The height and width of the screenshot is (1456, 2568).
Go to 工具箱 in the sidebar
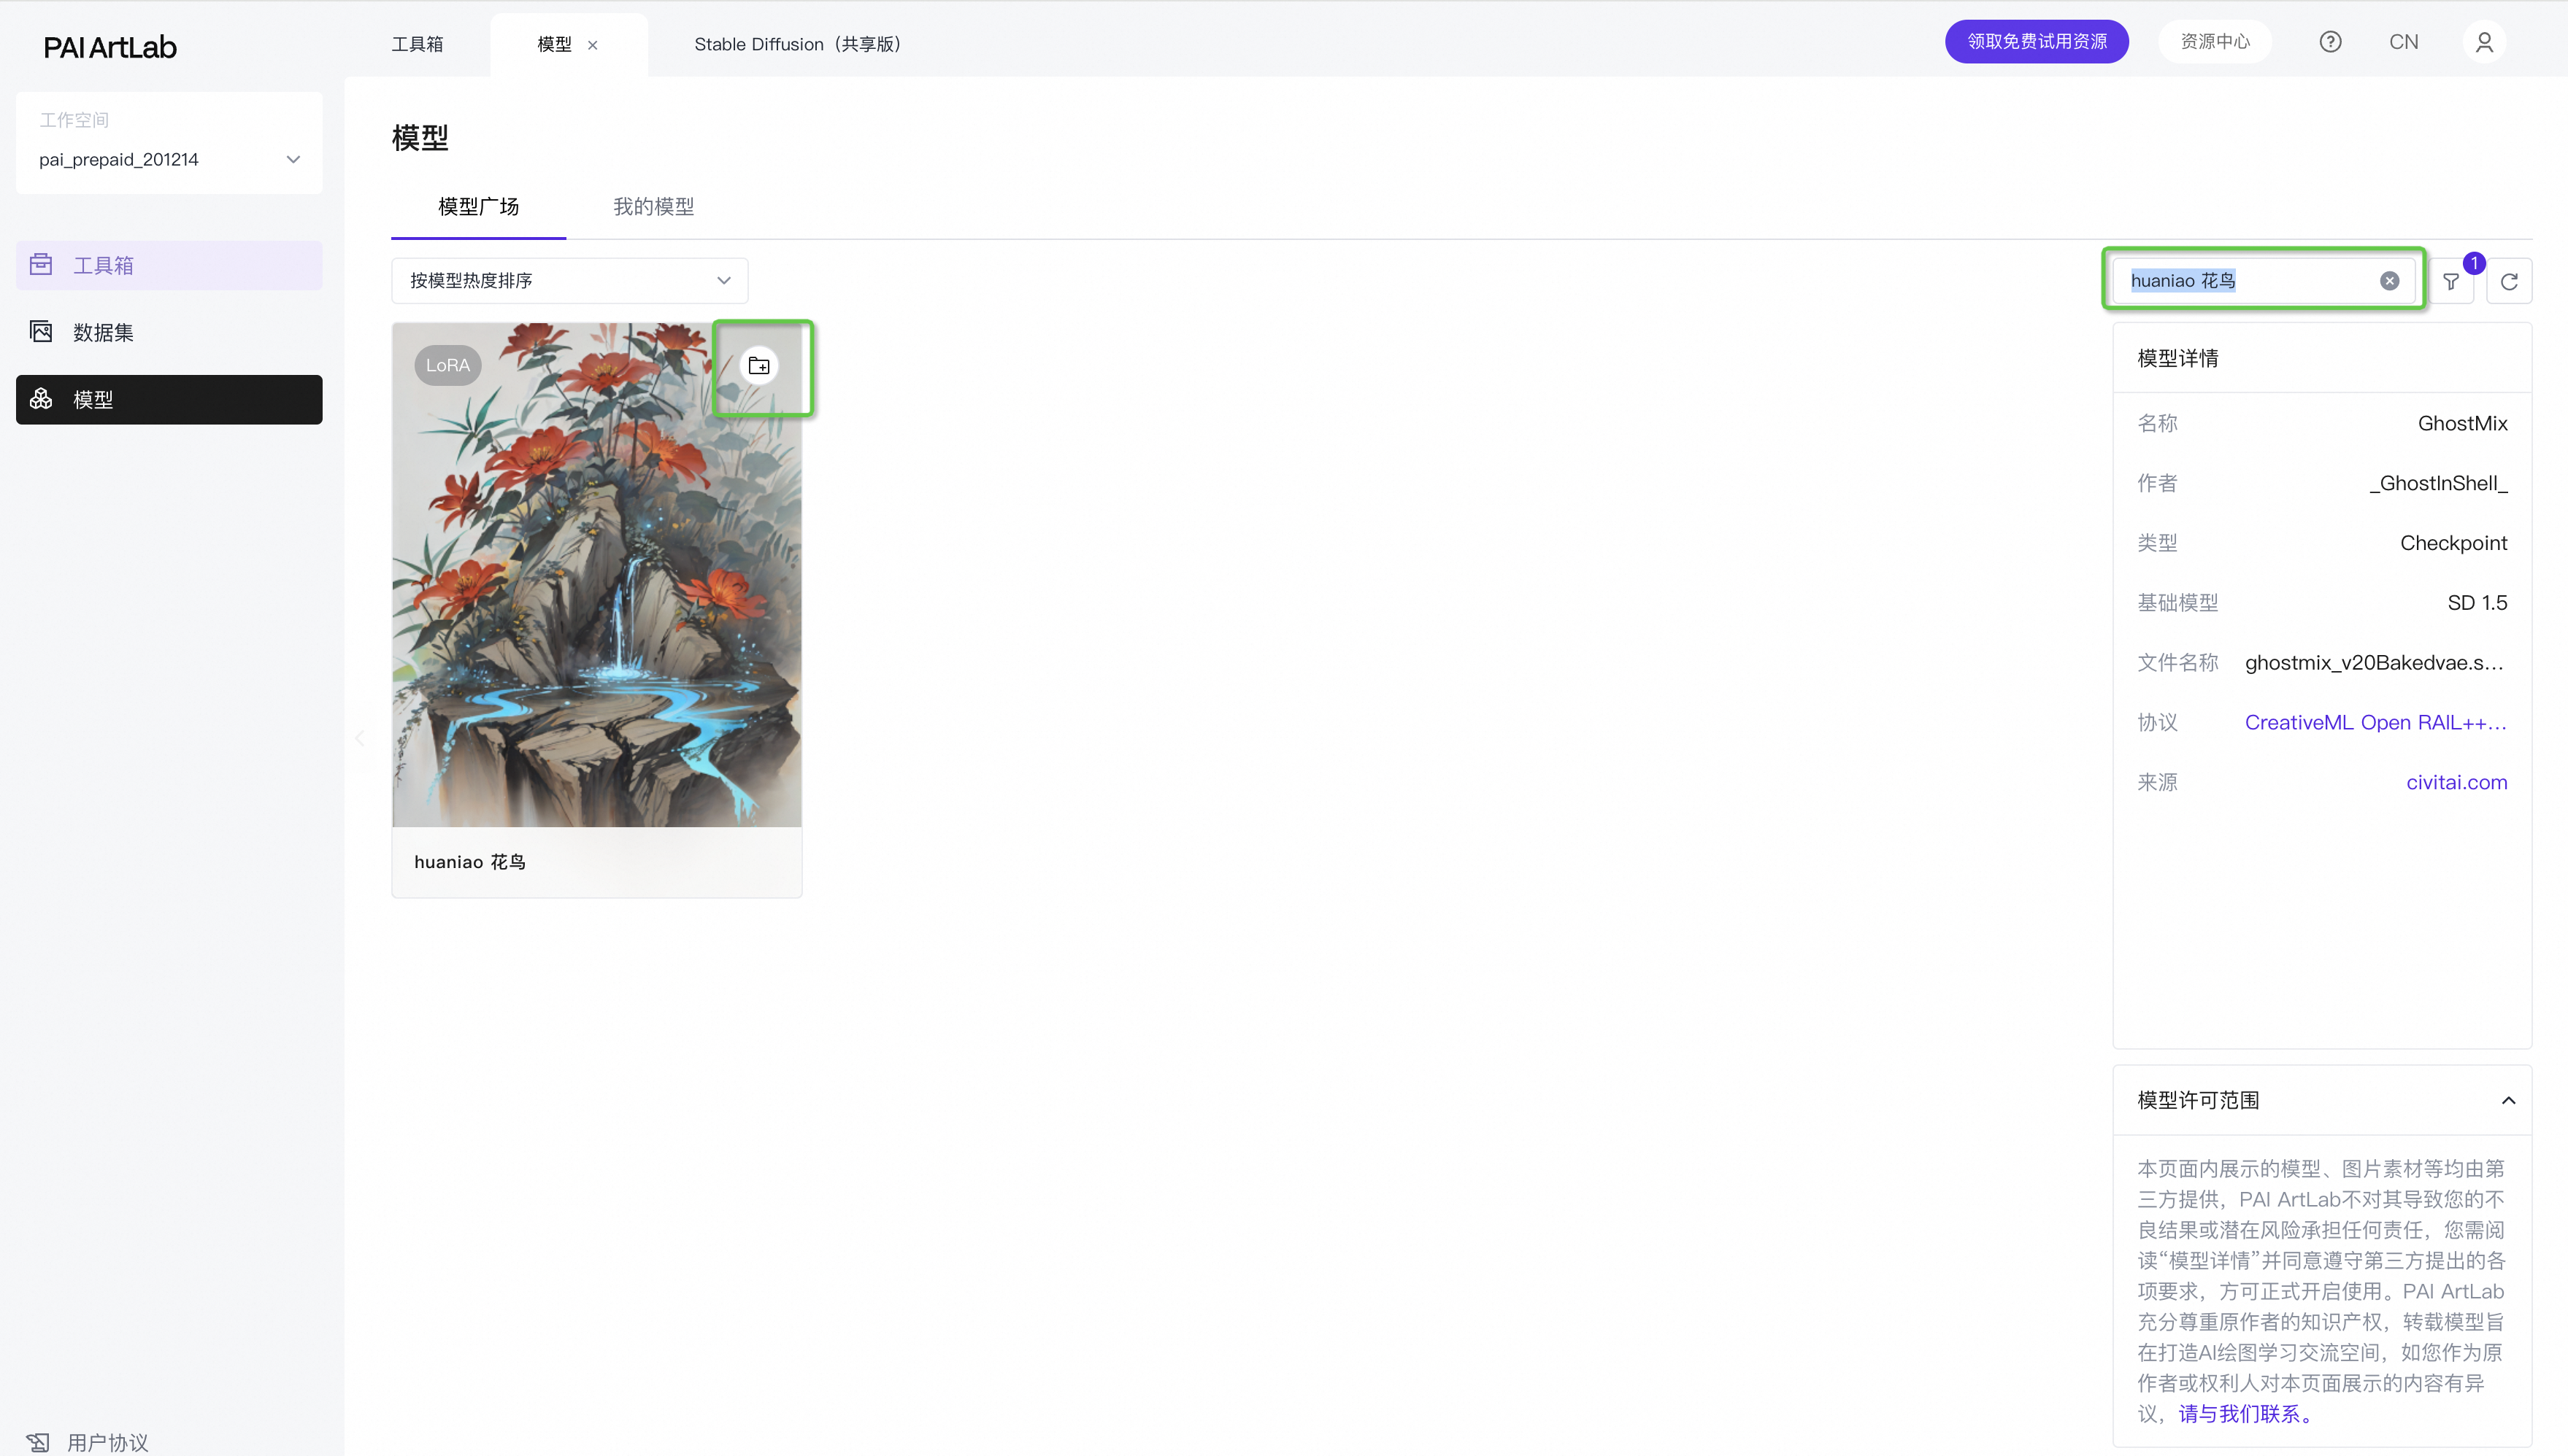103,265
